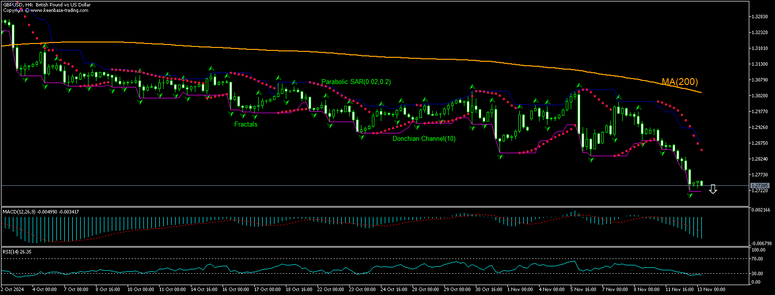
Task: Click the Fractals indicator label
Action: click(x=246, y=125)
